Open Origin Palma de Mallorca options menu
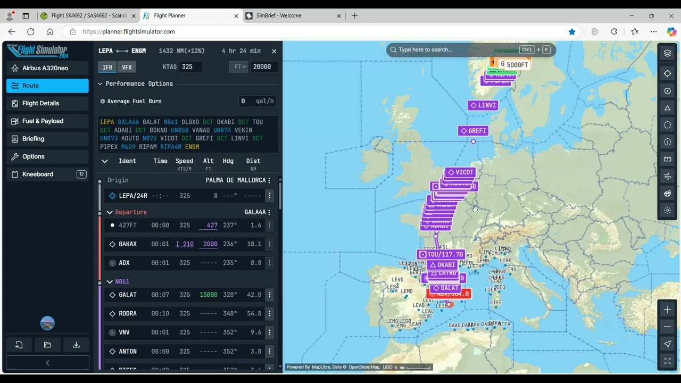The image size is (681, 383). 269,180
